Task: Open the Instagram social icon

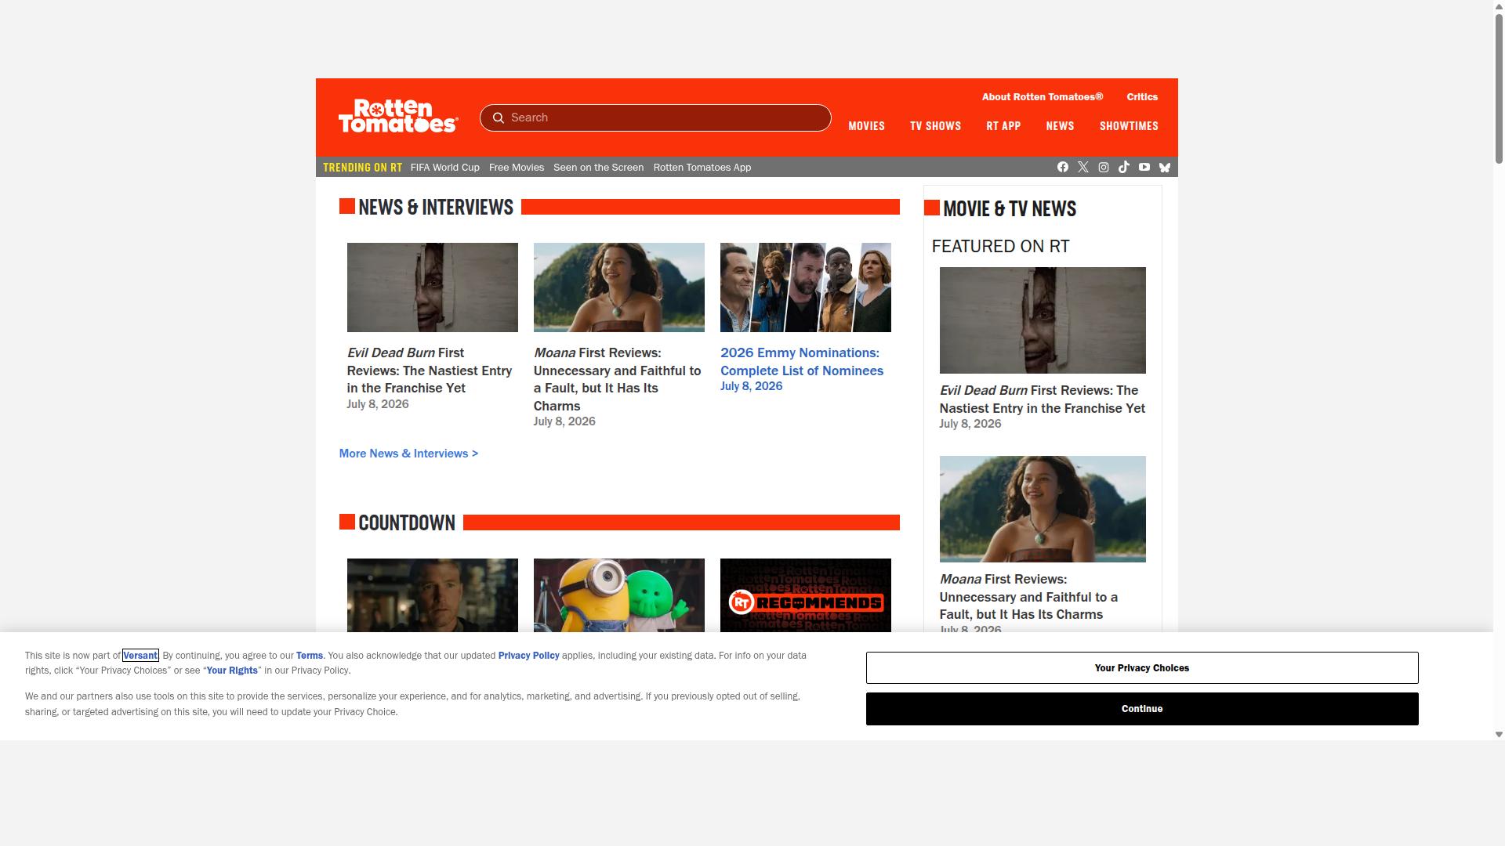Action: coord(1104,167)
